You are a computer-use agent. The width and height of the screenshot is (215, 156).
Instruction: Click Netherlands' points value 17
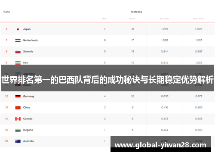tap(132, 40)
